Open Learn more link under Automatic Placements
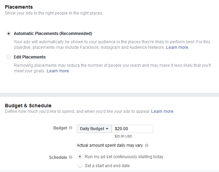219x172 pixels. pyautogui.click(x=177, y=47)
